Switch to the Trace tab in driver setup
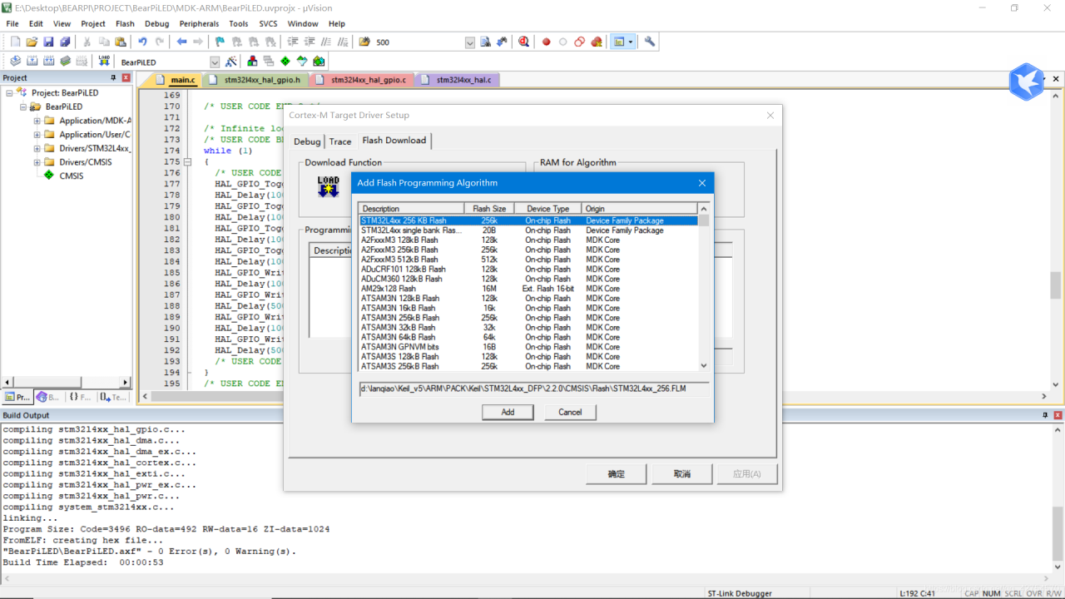The height and width of the screenshot is (599, 1065). coord(340,141)
